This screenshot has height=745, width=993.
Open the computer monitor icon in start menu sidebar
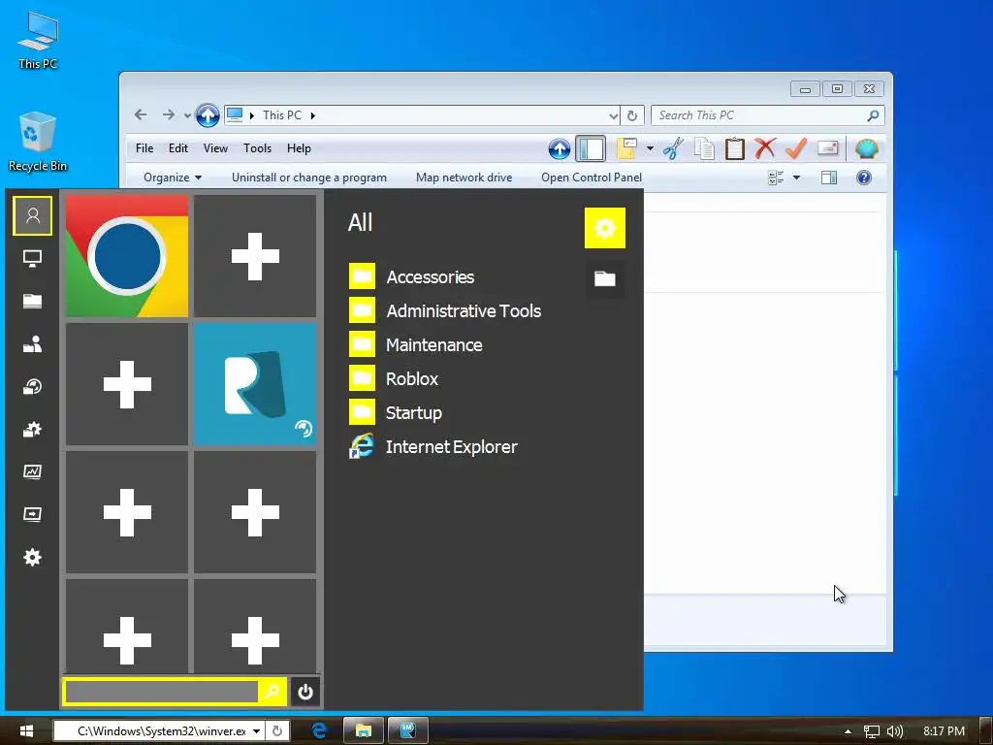[32, 258]
